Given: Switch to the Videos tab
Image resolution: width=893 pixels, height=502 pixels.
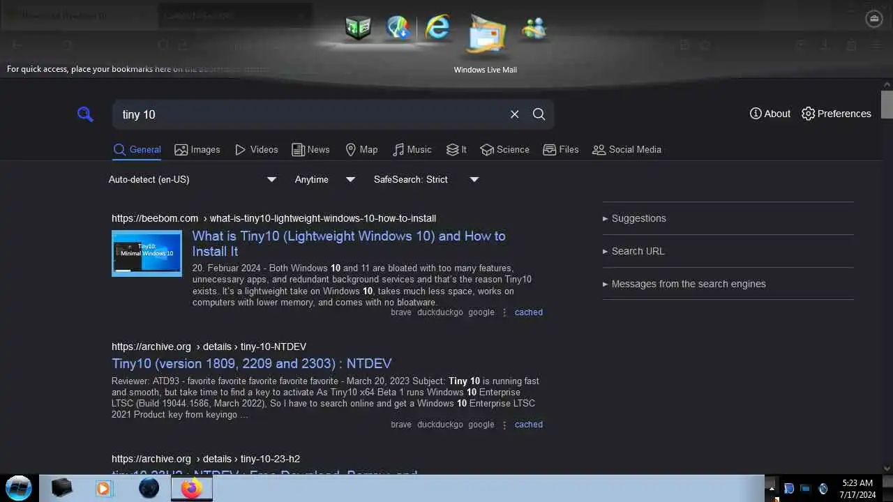Looking at the screenshot, I should coord(256,149).
